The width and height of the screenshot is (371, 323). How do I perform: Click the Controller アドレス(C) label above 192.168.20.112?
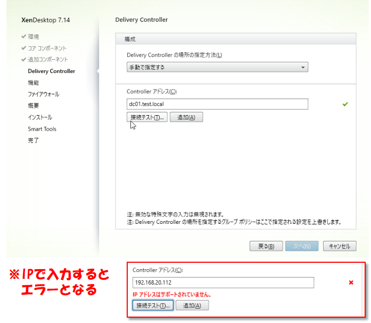[x=158, y=270]
